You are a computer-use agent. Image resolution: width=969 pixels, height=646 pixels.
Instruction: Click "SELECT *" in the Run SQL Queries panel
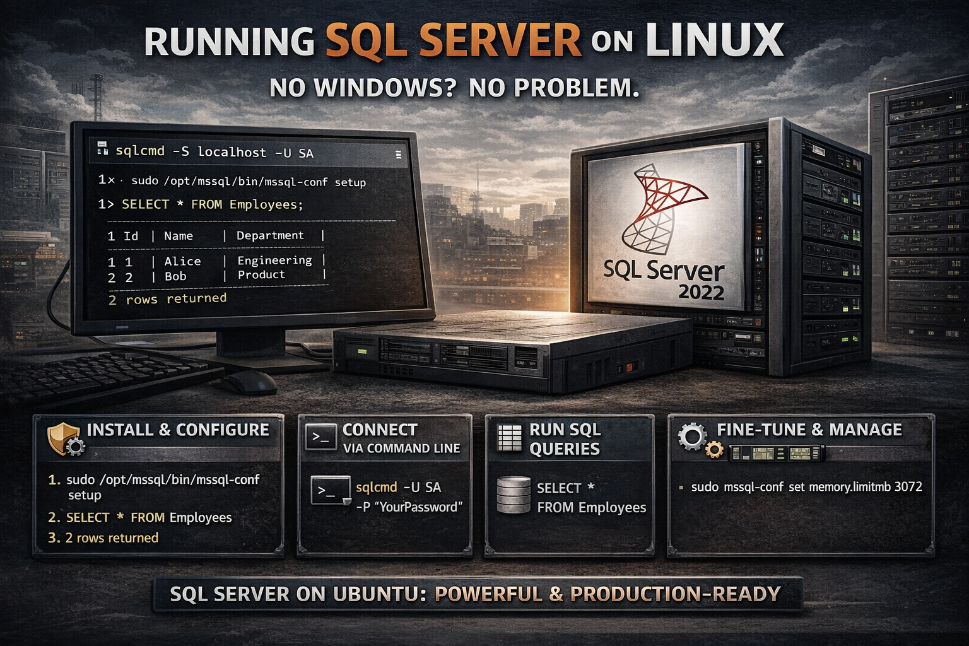click(566, 488)
